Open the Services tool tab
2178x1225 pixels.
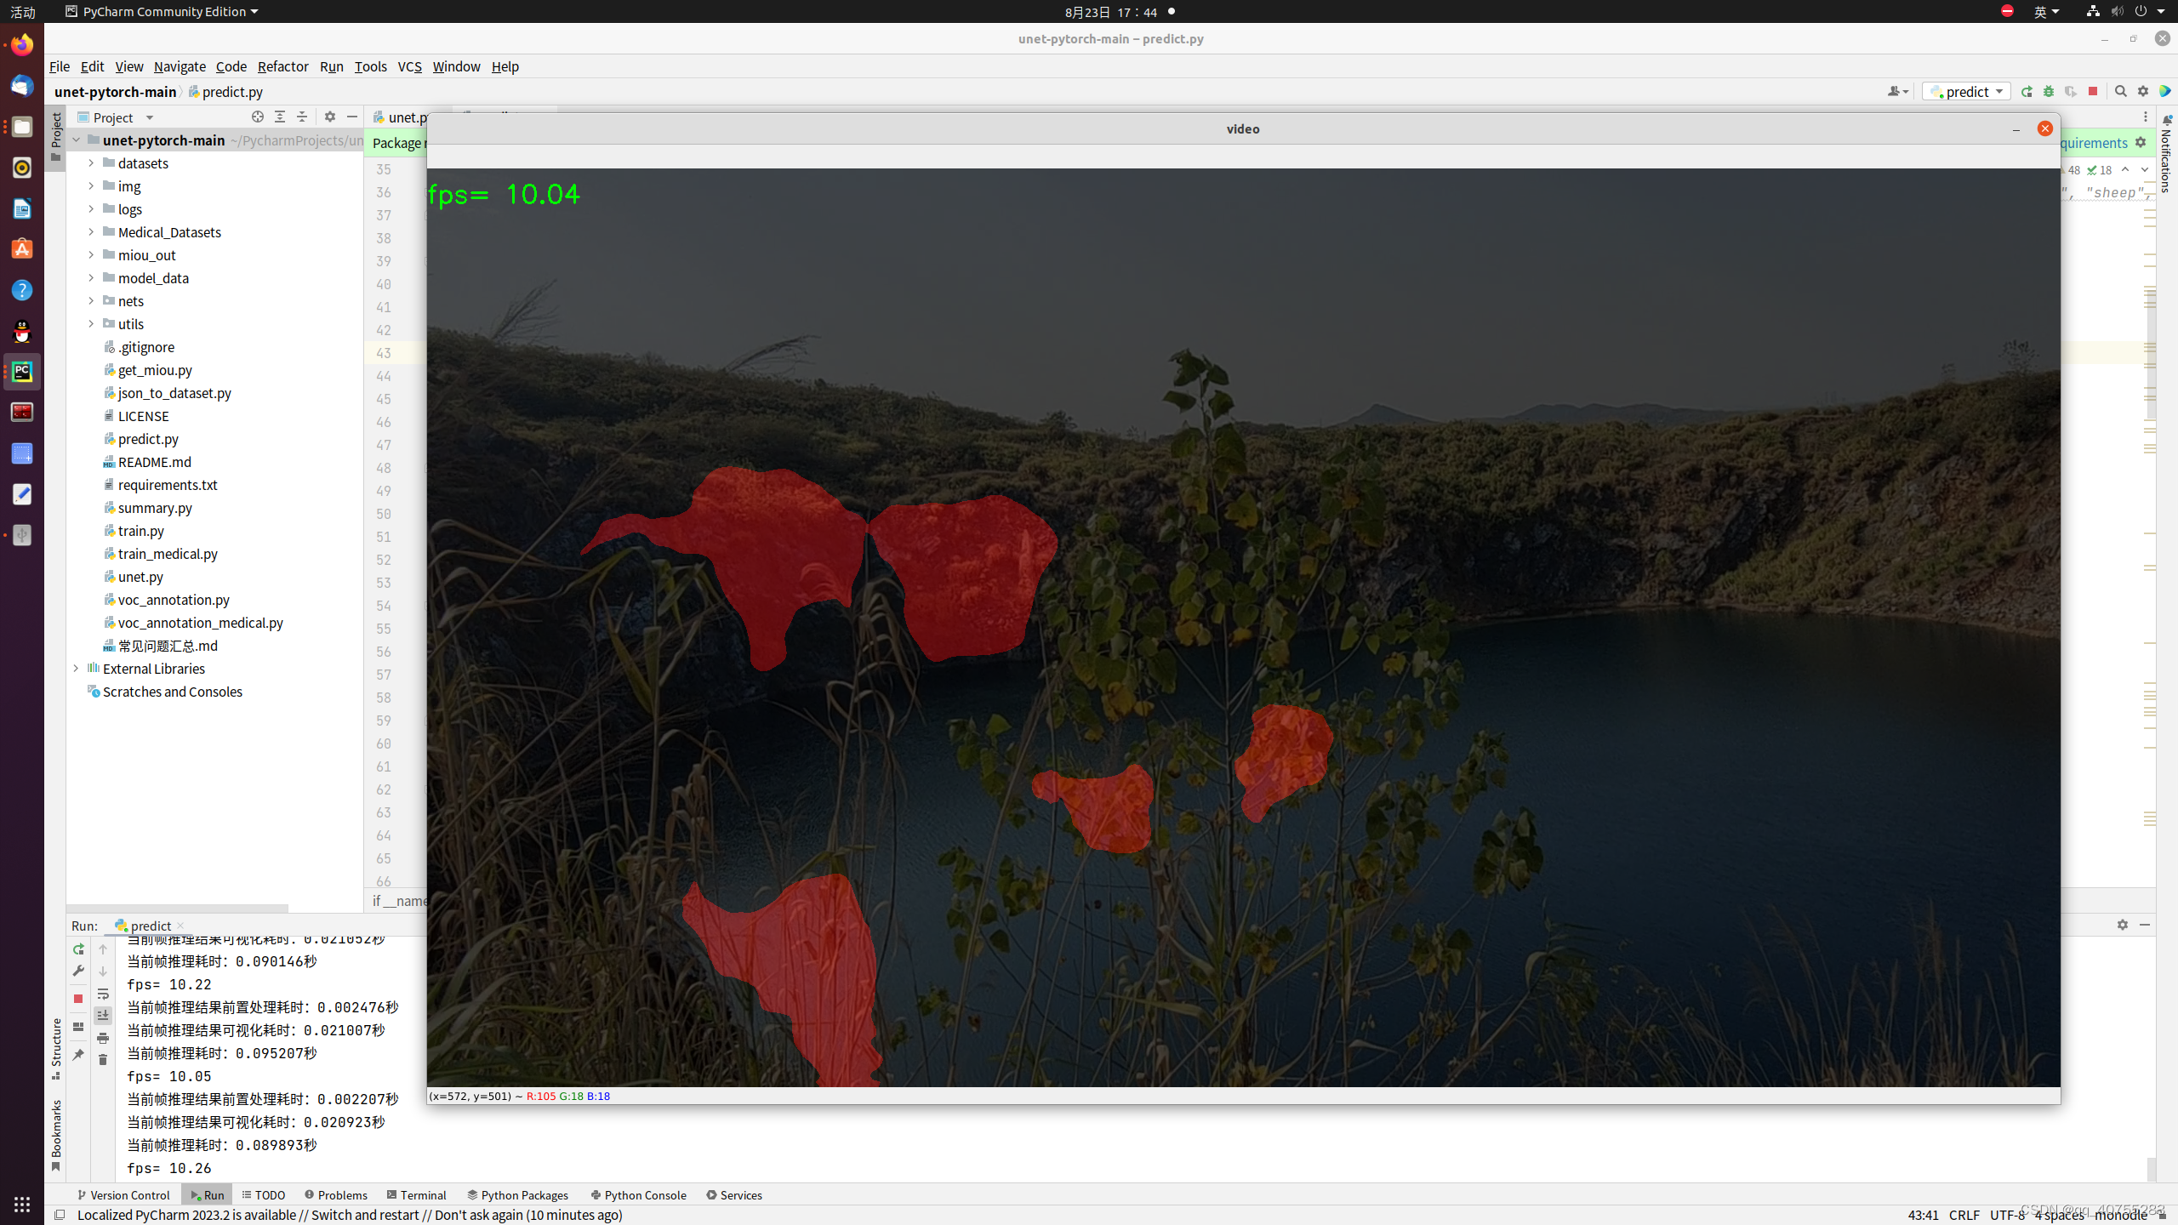(734, 1195)
